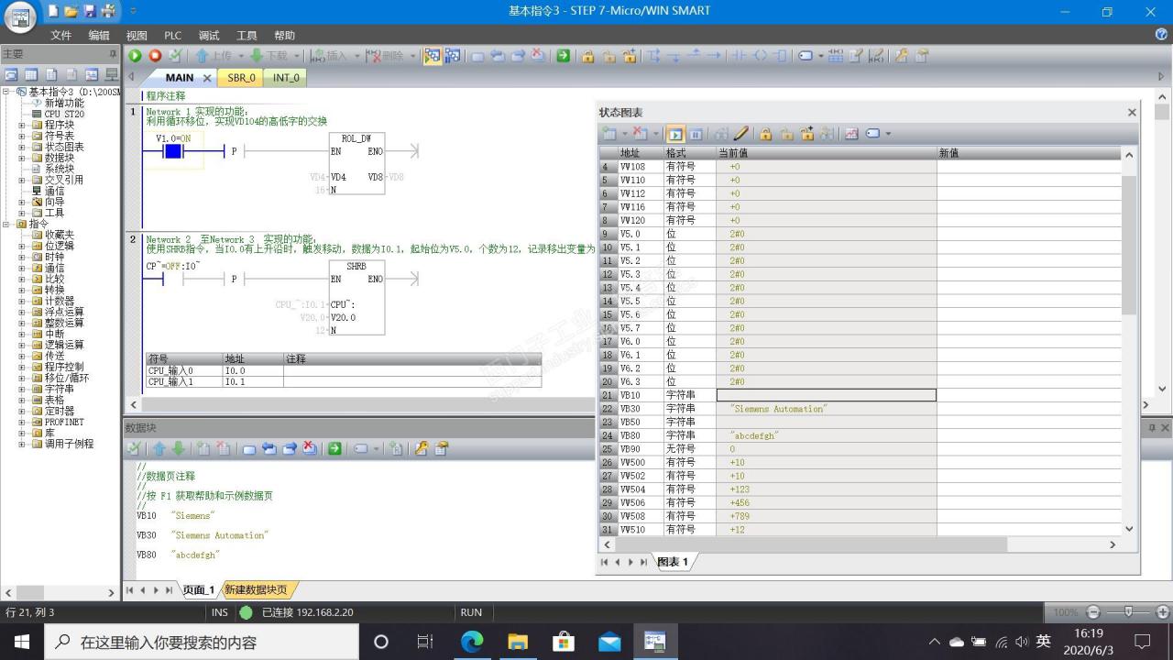The image size is (1173, 660).
Task: Switch to the SBR_0 tab
Action: (242, 78)
